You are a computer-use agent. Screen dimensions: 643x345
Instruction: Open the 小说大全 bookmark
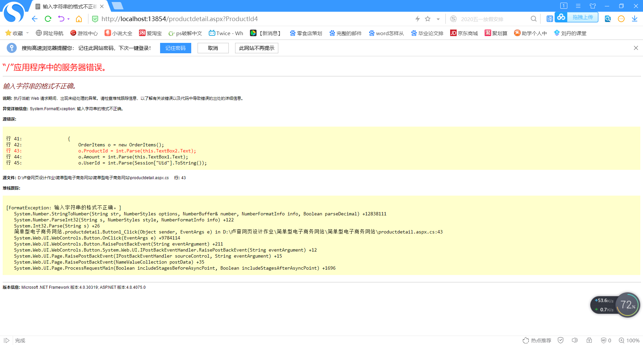(x=119, y=33)
